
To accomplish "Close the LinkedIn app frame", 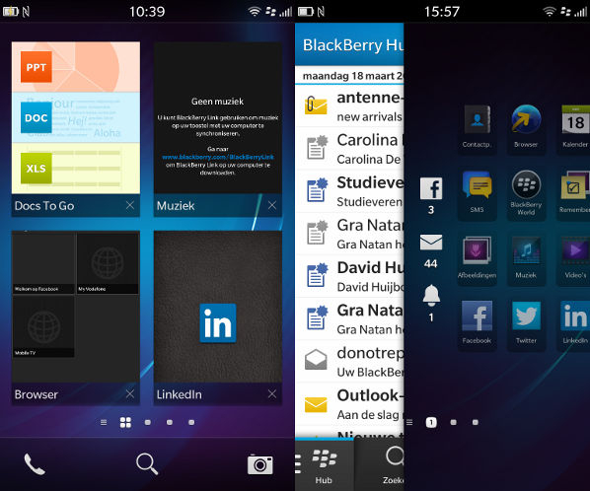I will click(x=272, y=394).
